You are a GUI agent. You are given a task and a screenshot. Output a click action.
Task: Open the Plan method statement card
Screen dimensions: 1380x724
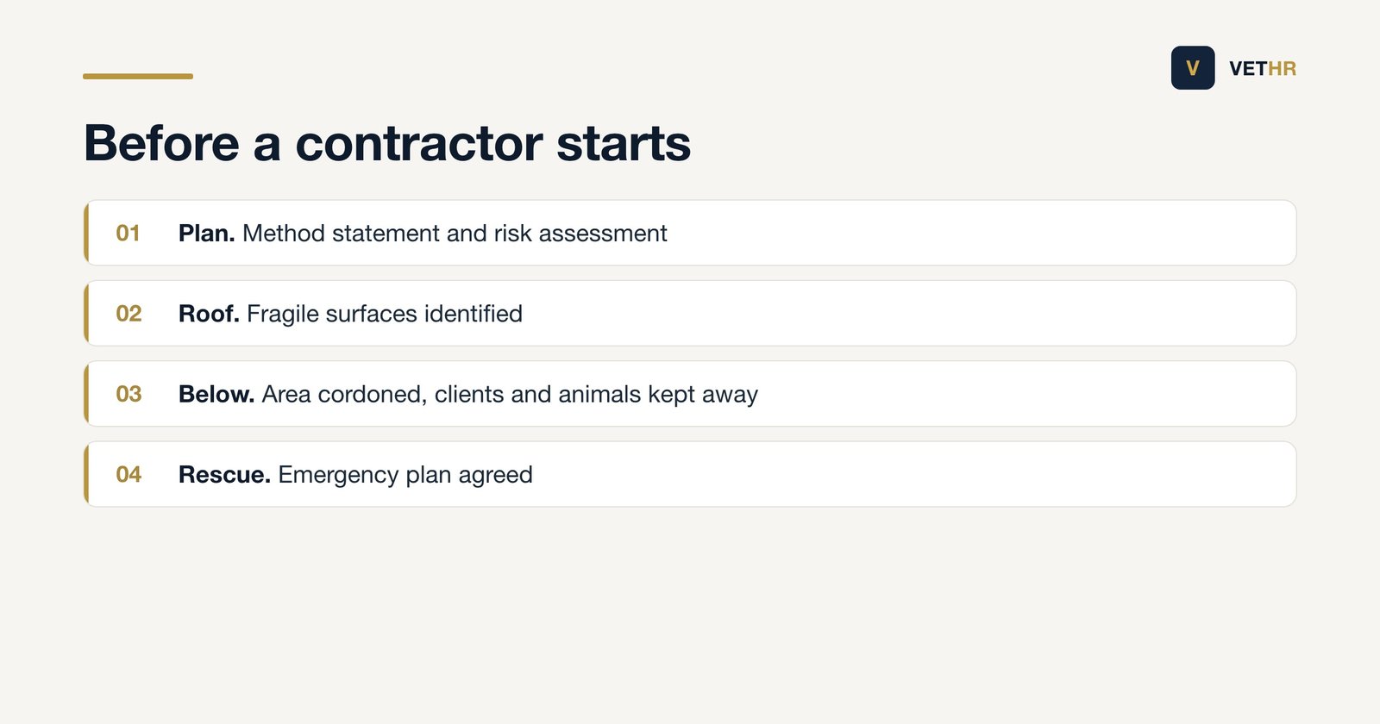[690, 233]
